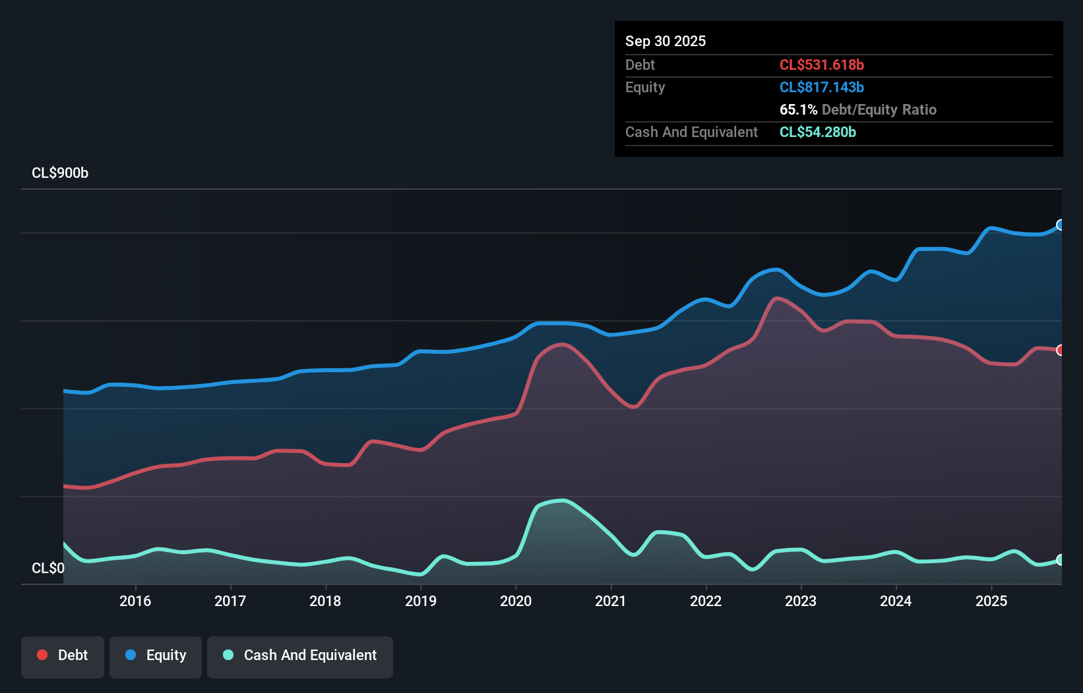Click the blue Equity legend dot
This screenshot has height=693, width=1083.
[x=131, y=655]
